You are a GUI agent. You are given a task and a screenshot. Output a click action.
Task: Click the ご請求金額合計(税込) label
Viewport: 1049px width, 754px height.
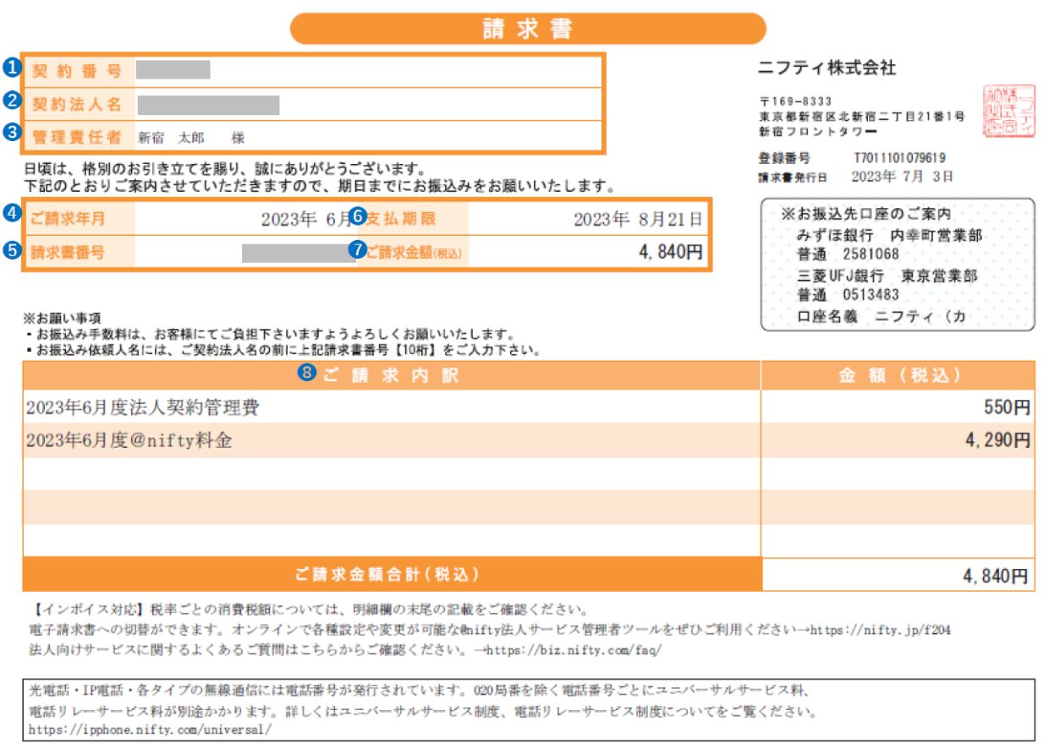[x=387, y=575]
